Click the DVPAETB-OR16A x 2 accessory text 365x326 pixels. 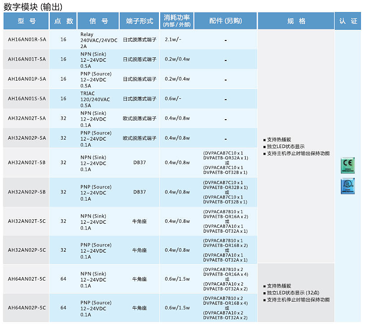(x=226, y=217)
